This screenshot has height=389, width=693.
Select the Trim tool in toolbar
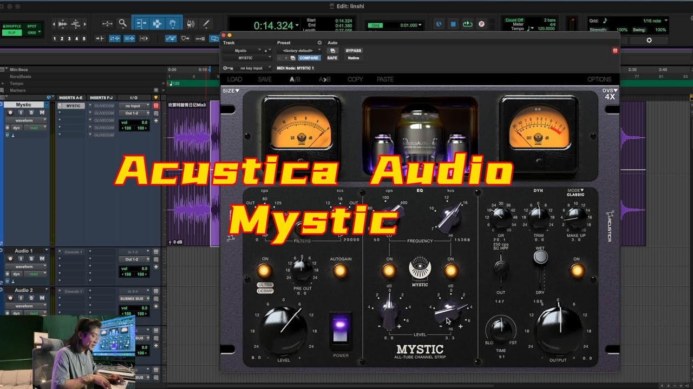[x=141, y=24]
